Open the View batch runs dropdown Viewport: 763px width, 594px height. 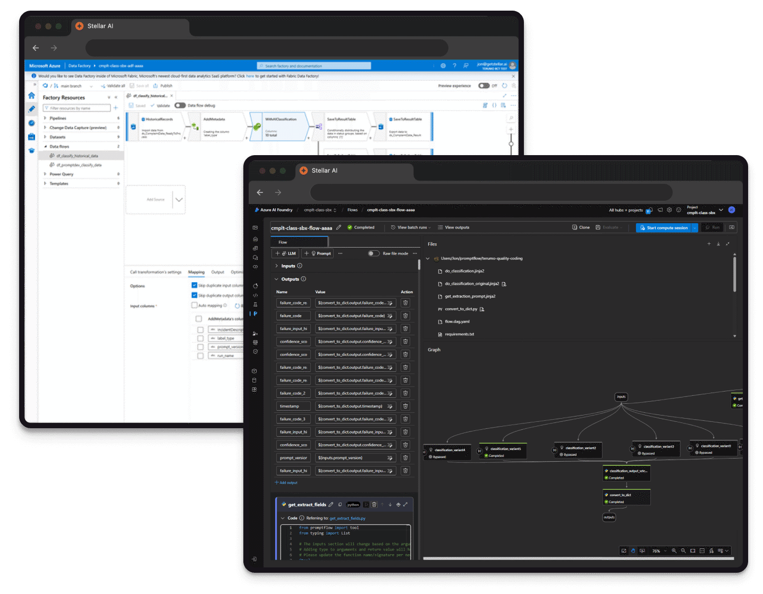pyautogui.click(x=411, y=227)
